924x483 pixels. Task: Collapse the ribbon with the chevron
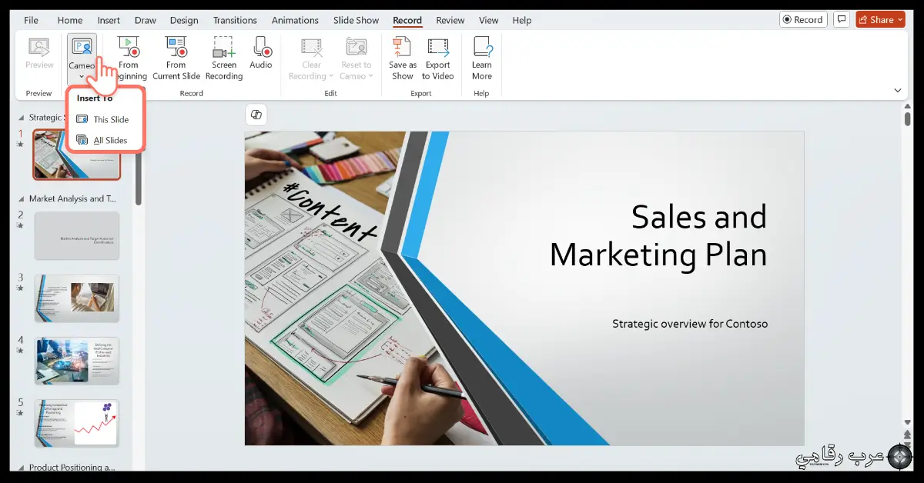[898, 90]
